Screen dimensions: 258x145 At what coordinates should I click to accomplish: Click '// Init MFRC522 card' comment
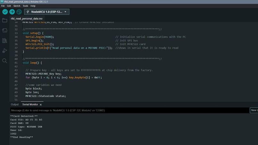130,44
